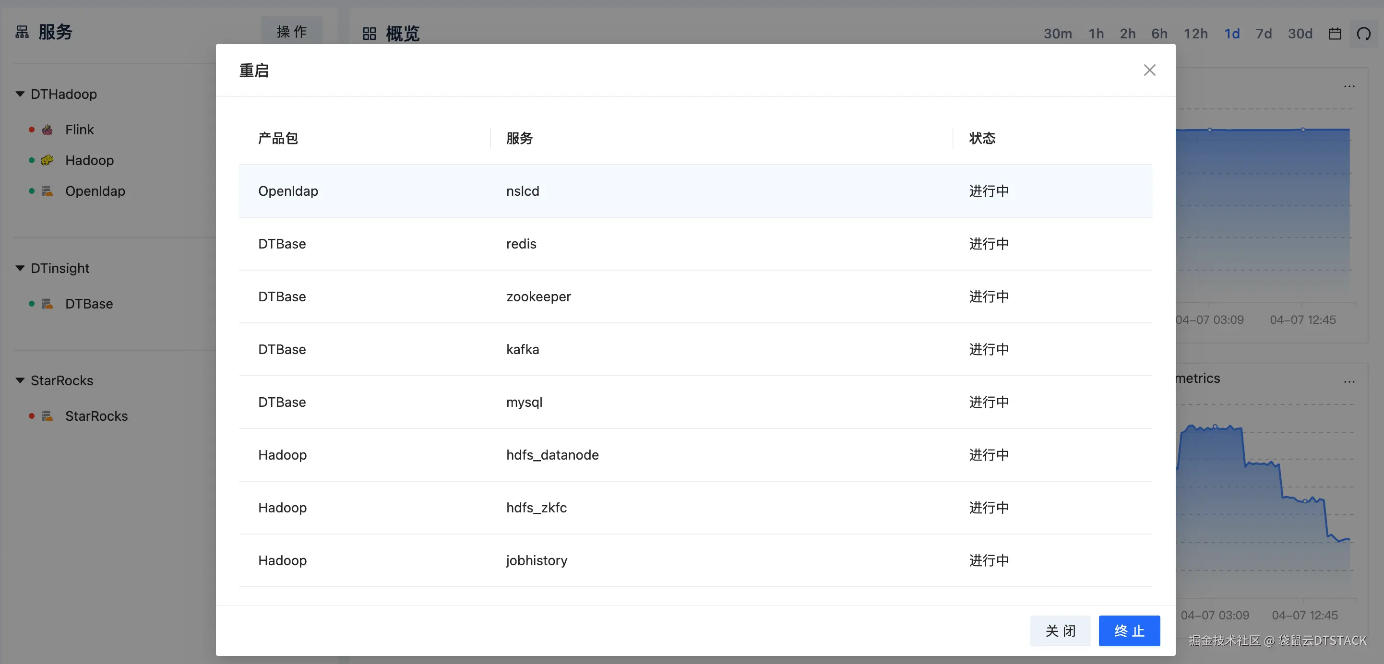Click the Openldap service icon
The image size is (1384, 664).
48,191
